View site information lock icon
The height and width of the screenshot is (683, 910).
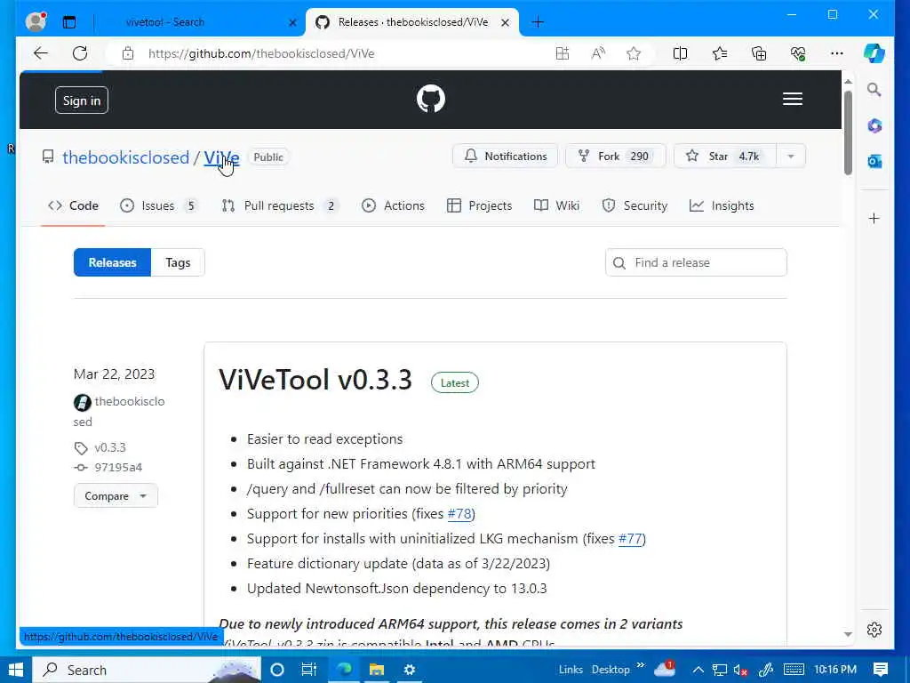128,53
